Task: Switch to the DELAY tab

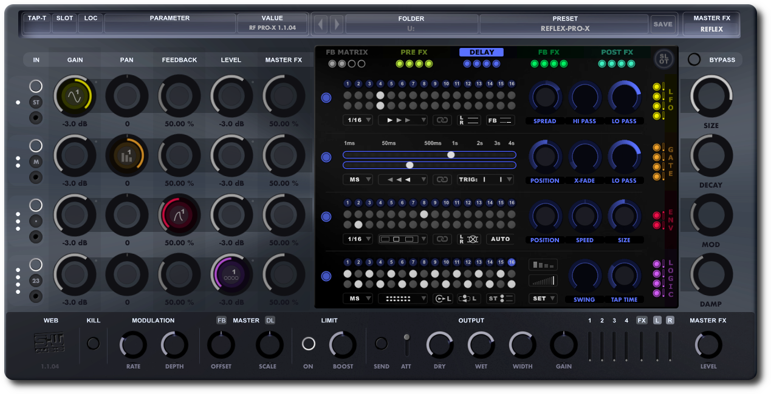Action: pyautogui.click(x=482, y=52)
